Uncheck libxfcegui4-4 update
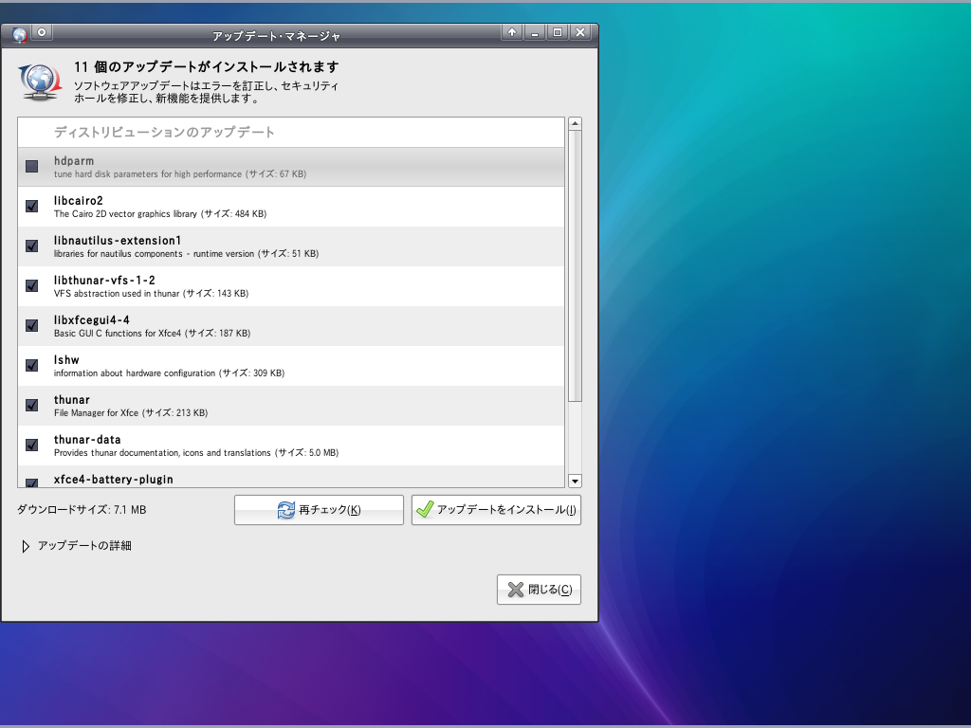The height and width of the screenshot is (728, 971). pyautogui.click(x=31, y=326)
